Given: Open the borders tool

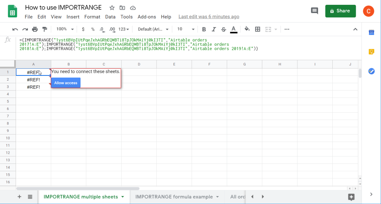Looking at the screenshot, I should [257, 29].
